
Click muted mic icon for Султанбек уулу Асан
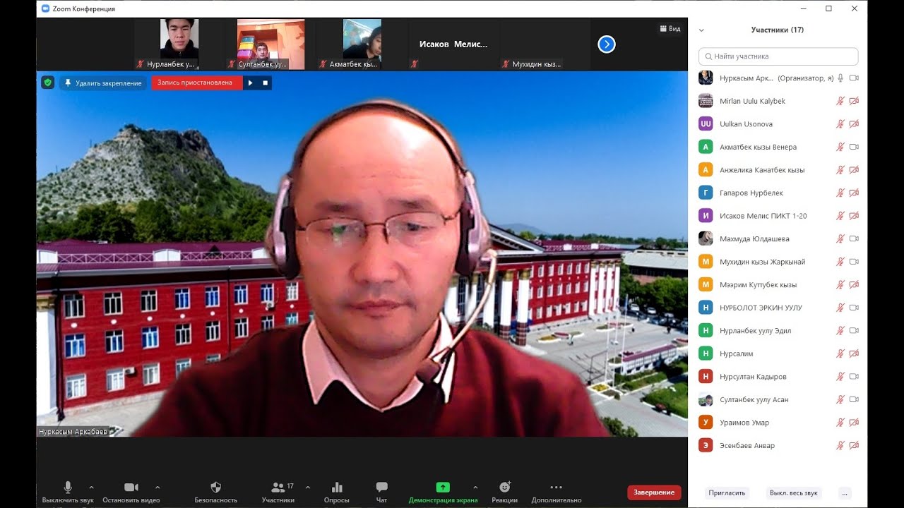[840, 399]
